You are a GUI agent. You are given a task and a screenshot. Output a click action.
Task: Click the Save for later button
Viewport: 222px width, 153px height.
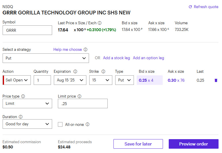click(x=138, y=144)
